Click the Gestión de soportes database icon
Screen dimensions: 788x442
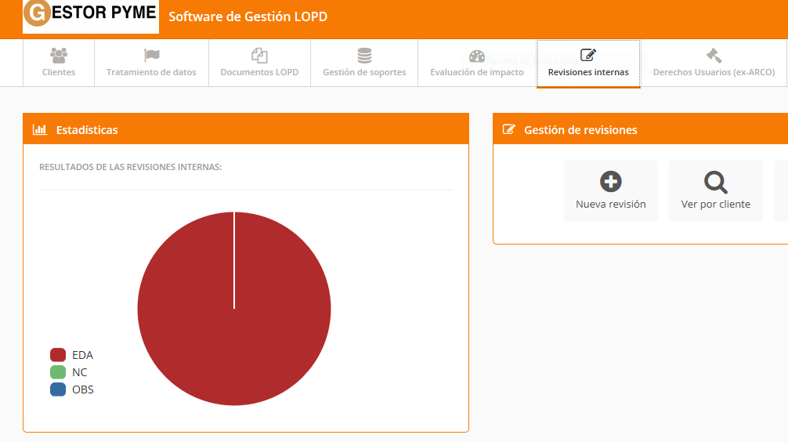point(364,55)
